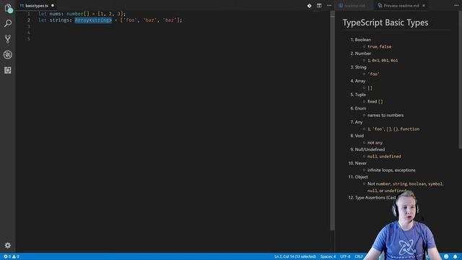Switch to the readme.md tab
The image size is (462, 260).
(354, 6)
